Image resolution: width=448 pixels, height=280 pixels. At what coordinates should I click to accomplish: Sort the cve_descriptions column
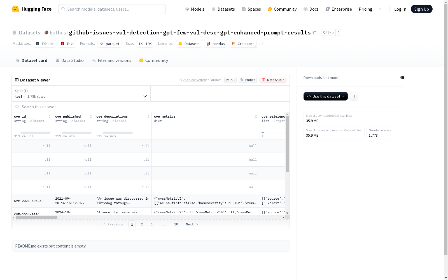point(148,116)
